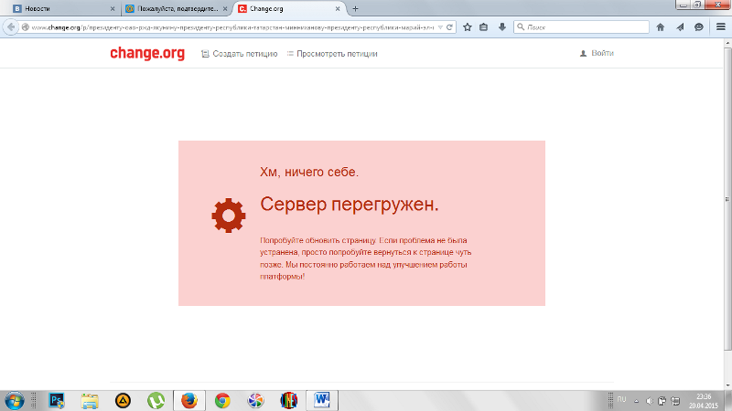Image resolution: width=732 pixels, height=411 pixels.
Task: Click the Создать петицию link
Action: (x=239, y=54)
